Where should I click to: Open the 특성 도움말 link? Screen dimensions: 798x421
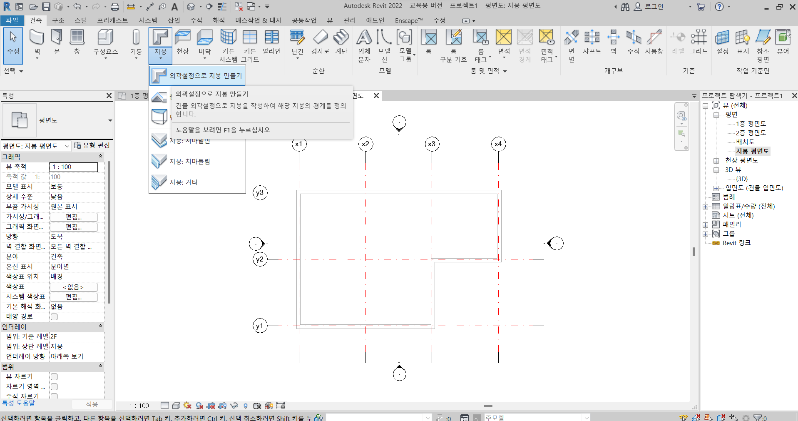click(x=18, y=403)
